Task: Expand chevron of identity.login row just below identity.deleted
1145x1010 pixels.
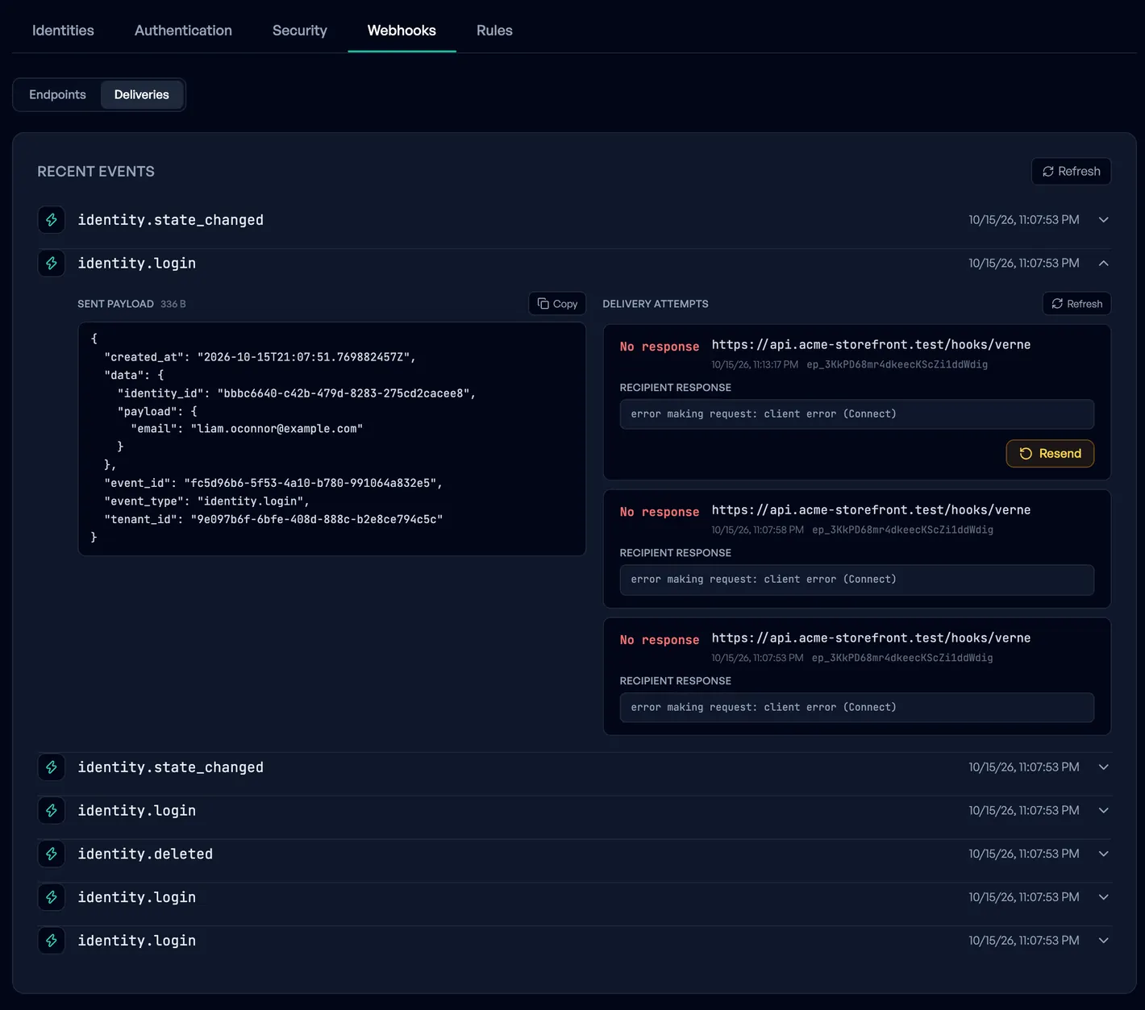Action: [1104, 897]
